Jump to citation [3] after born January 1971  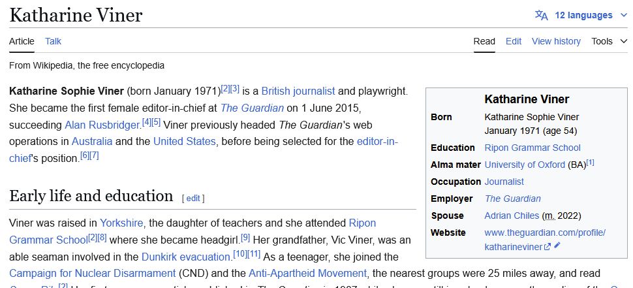click(x=235, y=88)
